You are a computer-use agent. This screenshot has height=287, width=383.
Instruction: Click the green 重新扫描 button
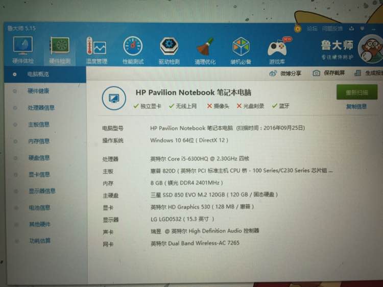[357, 92]
